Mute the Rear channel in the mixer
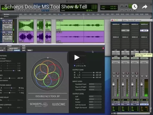Screen dimensions: 153x115 137,76
